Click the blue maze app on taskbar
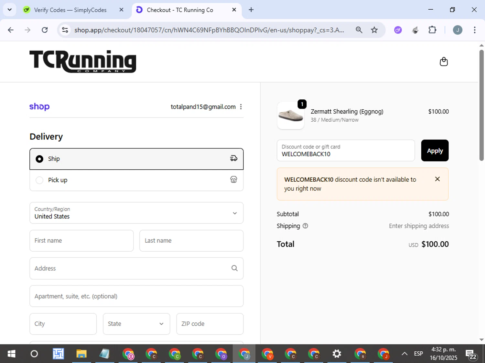 (x=58, y=354)
